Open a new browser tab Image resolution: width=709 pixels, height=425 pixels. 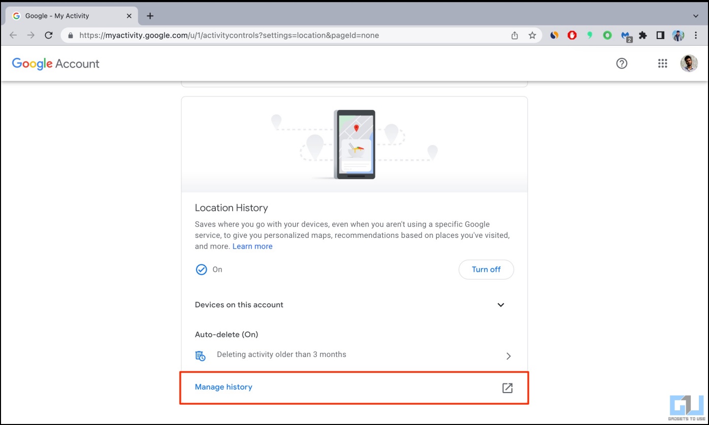tap(150, 16)
